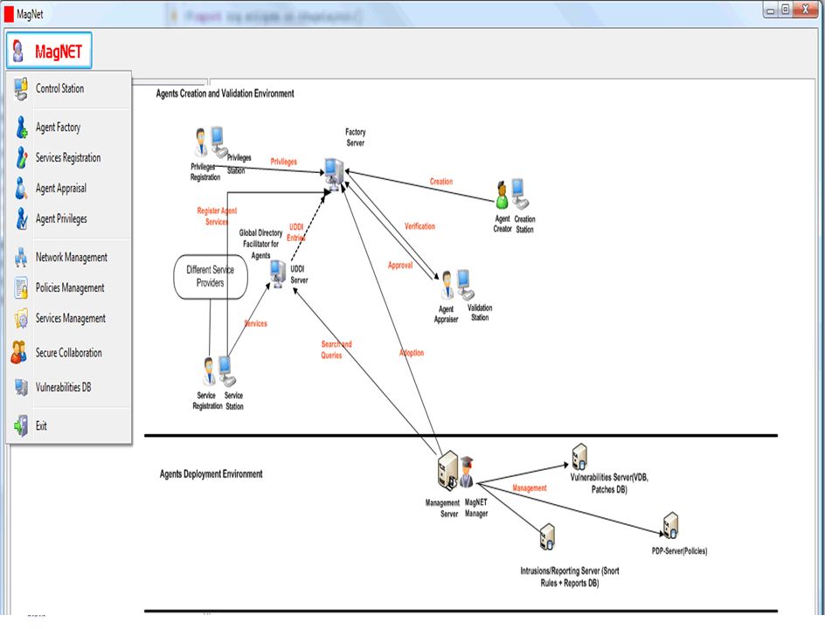Click the MagNET Manager graduate icon
Viewport: 839px width, 629px height.
(x=467, y=472)
